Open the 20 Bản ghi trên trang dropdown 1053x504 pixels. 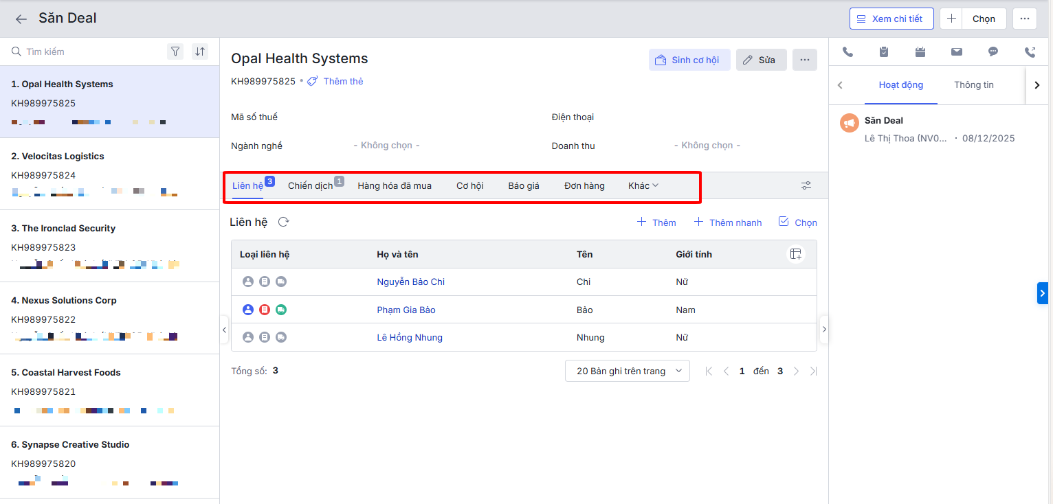627,371
